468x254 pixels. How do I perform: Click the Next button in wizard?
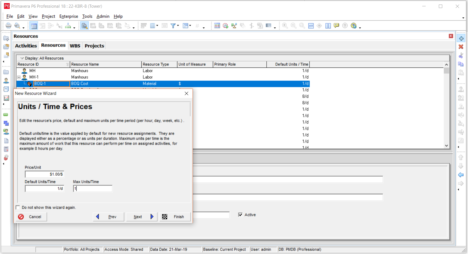tap(142, 217)
